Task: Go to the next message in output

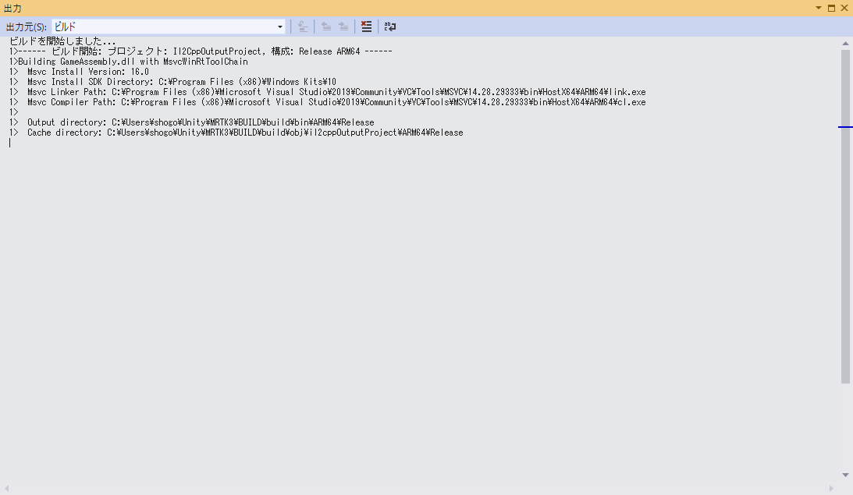Action: tap(343, 27)
